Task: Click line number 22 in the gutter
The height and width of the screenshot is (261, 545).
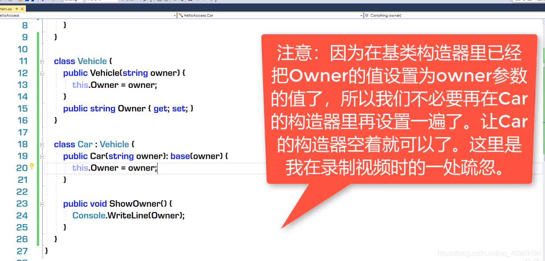Action: point(22,192)
